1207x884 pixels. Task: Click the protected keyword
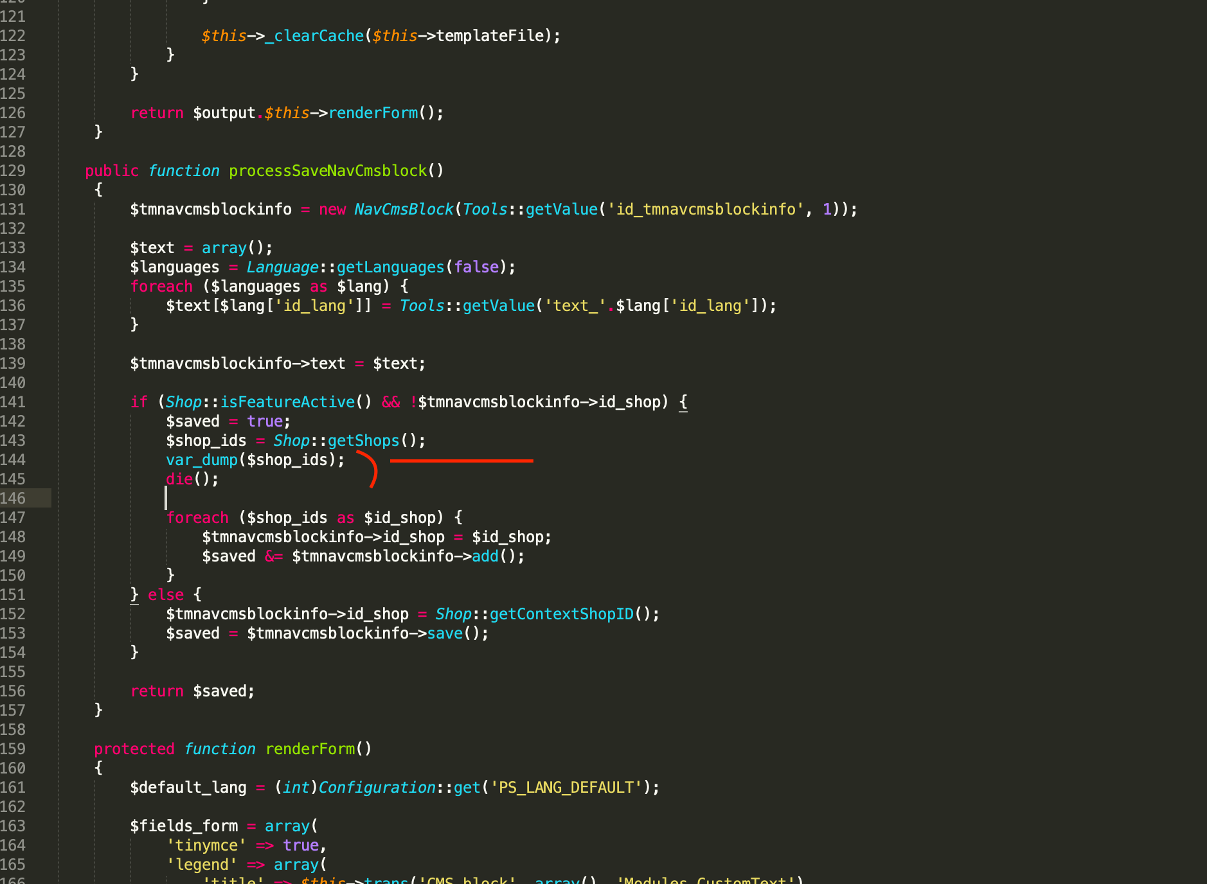click(134, 749)
